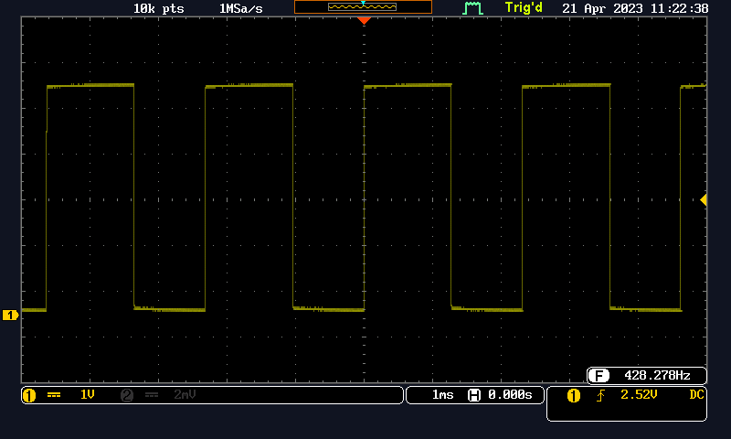
Task: Click the channel 2 coupling symbol
Action: [152, 395]
